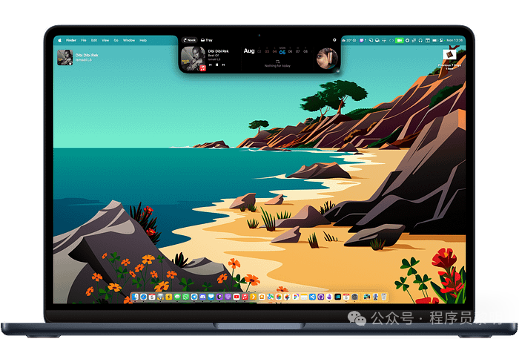The width and height of the screenshot is (519, 339).
Task: Open Twitch from the Dock
Action: pyautogui.click(x=219, y=297)
